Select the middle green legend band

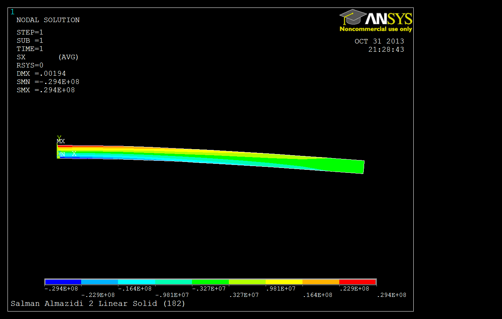click(210, 282)
